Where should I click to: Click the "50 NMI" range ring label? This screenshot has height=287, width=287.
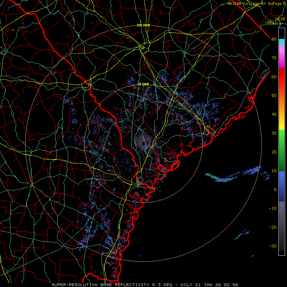pos(143,84)
